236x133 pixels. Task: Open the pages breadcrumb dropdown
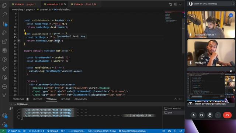(x=29, y=10)
